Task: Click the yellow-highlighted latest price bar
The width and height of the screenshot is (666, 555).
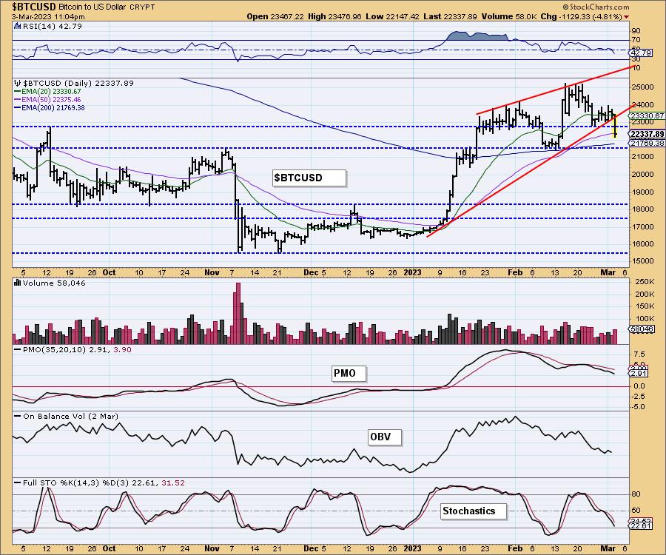Action: (616, 126)
